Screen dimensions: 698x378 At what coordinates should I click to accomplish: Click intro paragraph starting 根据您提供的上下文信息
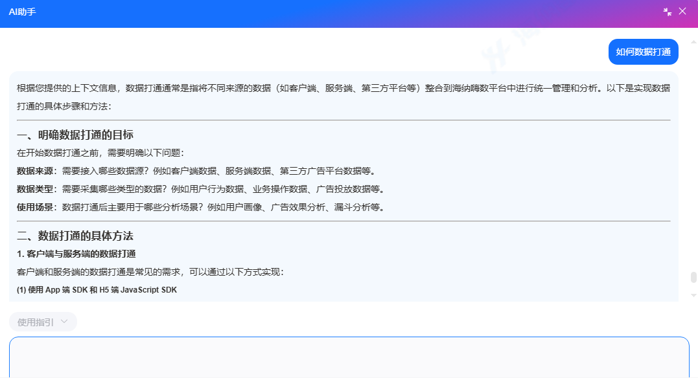click(x=343, y=97)
